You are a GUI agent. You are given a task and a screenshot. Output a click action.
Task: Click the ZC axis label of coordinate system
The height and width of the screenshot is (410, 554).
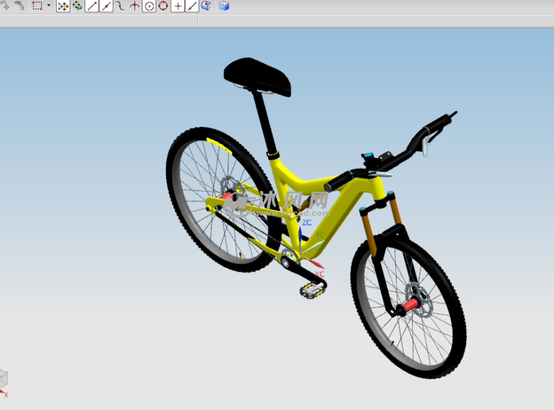tap(307, 222)
